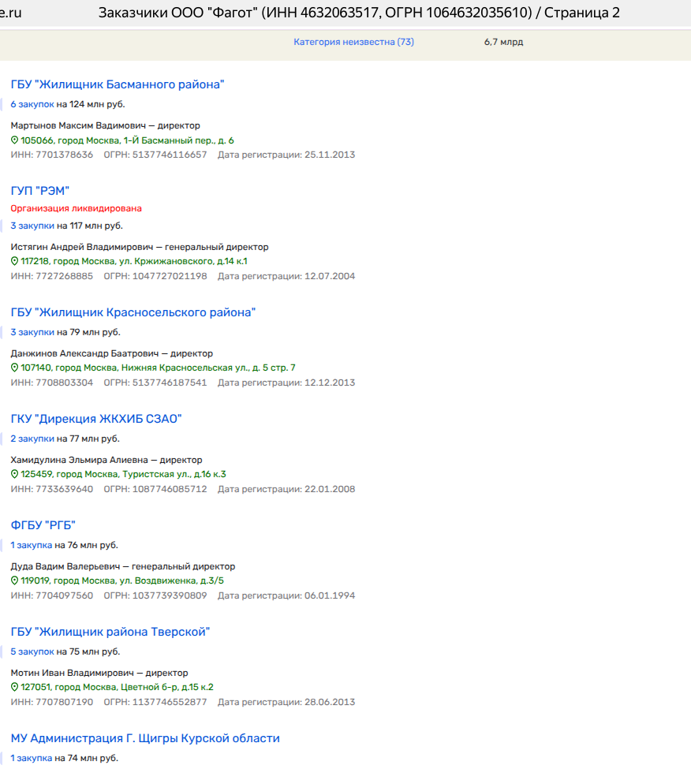Open ГКУ "Дирекция ЖКХИБ СЗАО" link
The height and width of the screenshot is (769, 691).
(96, 419)
